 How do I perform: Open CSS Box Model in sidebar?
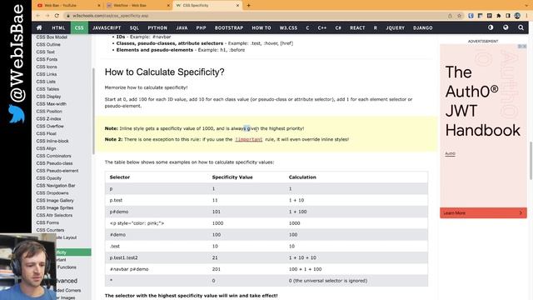click(x=52, y=37)
